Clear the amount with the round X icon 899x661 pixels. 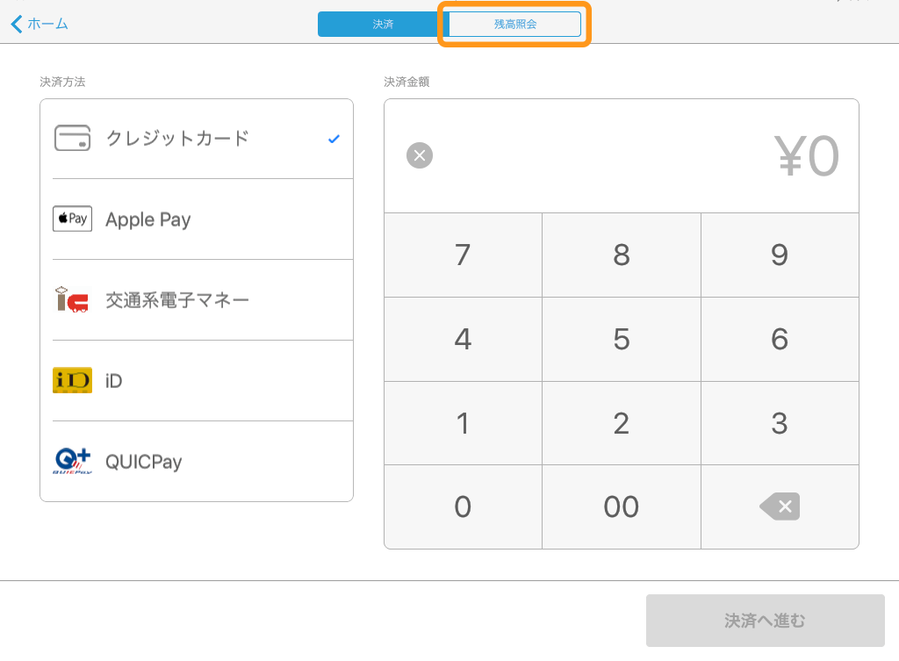[x=420, y=155]
